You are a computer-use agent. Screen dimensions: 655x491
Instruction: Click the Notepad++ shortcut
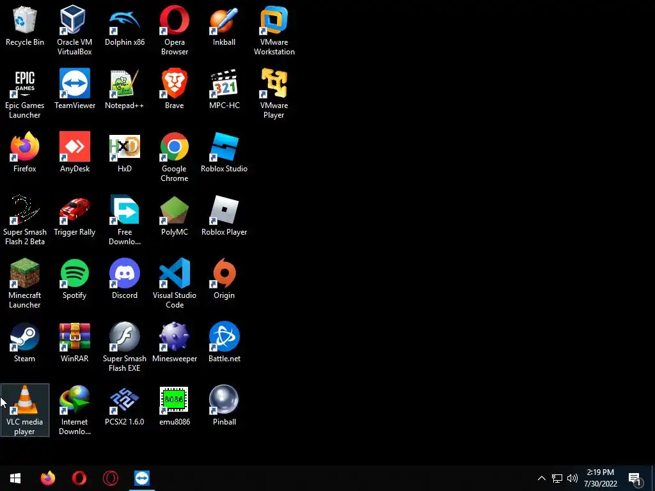click(125, 90)
